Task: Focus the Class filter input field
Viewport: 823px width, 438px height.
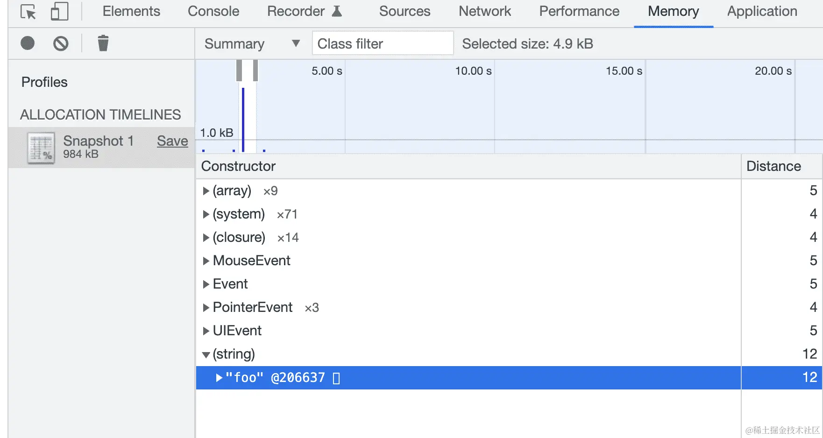Action: [x=383, y=44]
